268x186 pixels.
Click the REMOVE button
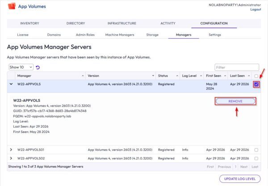[235, 101]
